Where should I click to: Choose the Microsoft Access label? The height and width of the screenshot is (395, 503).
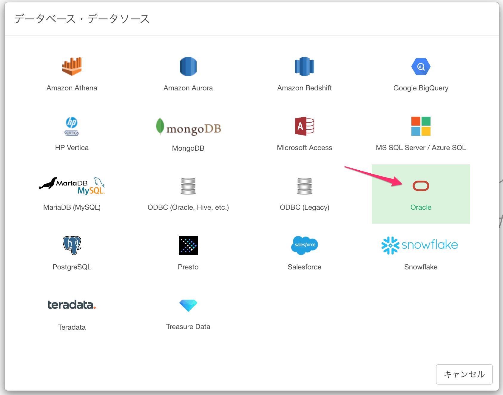(x=305, y=148)
